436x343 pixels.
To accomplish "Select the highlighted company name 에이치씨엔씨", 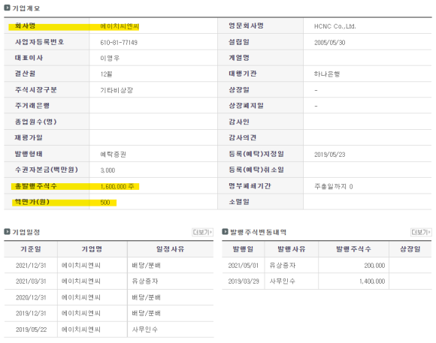I will pyautogui.click(x=120, y=26).
